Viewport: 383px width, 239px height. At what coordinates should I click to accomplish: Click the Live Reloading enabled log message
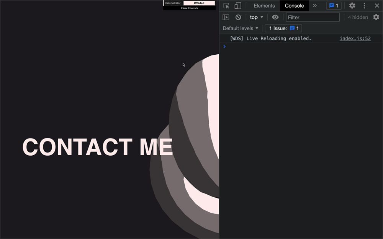pyautogui.click(x=270, y=39)
